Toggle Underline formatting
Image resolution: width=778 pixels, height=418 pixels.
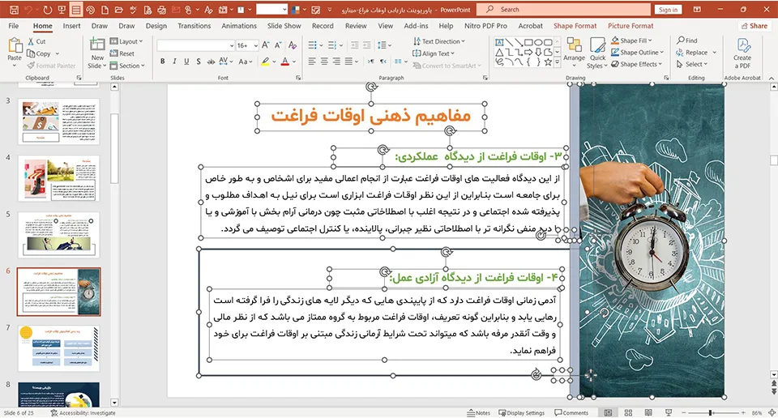(186, 62)
